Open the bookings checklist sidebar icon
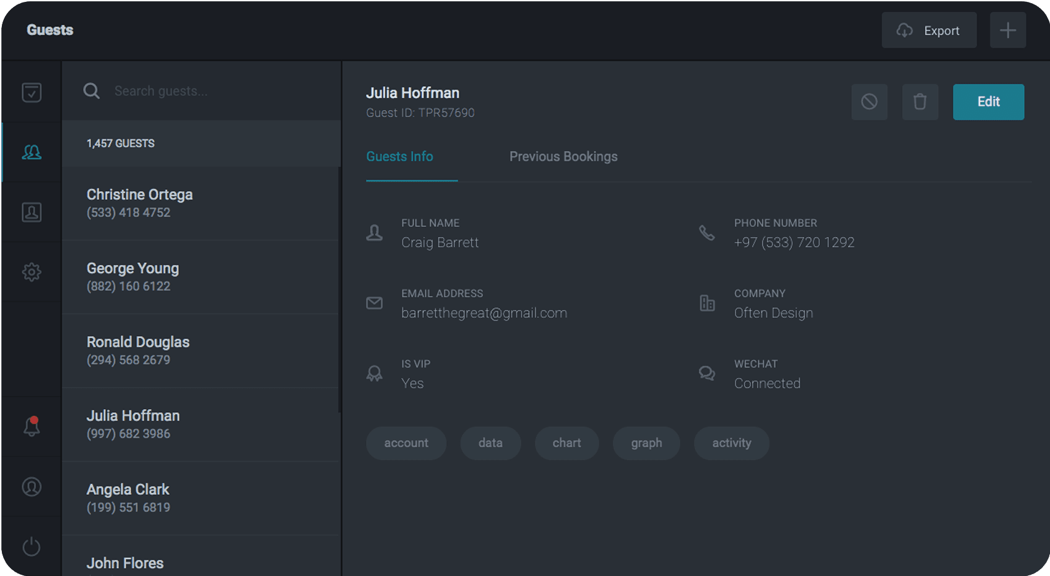This screenshot has height=576, width=1050. click(x=32, y=92)
